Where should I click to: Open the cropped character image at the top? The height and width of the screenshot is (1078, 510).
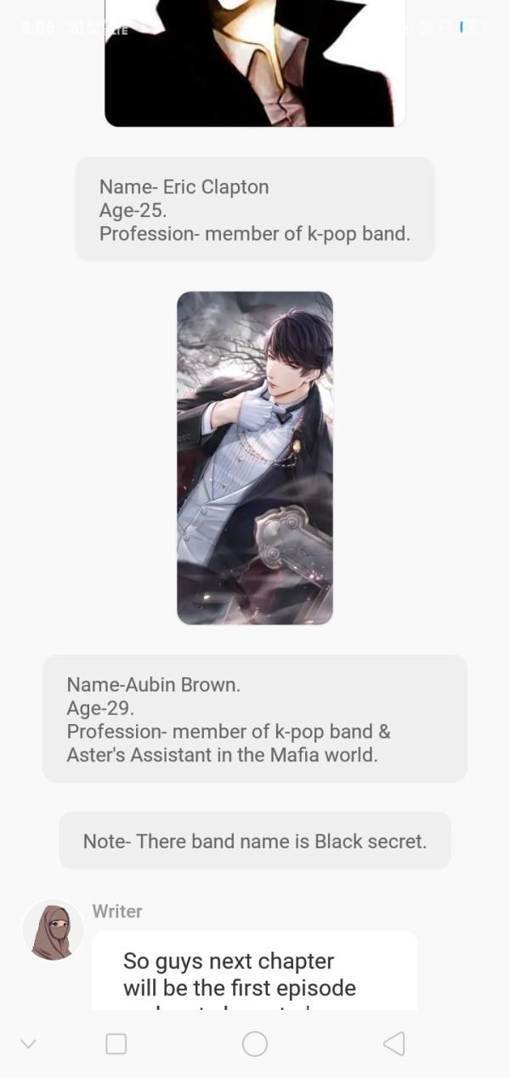(255, 63)
